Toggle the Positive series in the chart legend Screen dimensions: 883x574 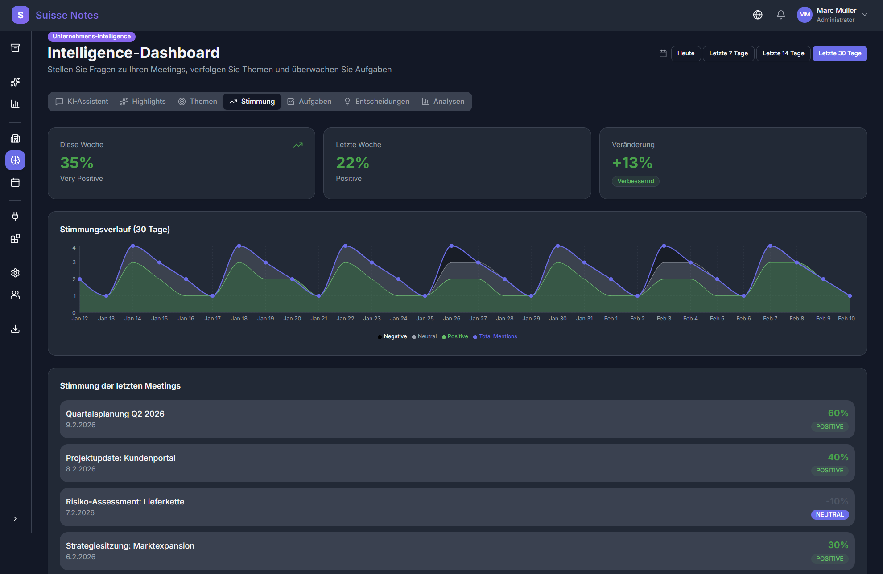[x=454, y=336]
